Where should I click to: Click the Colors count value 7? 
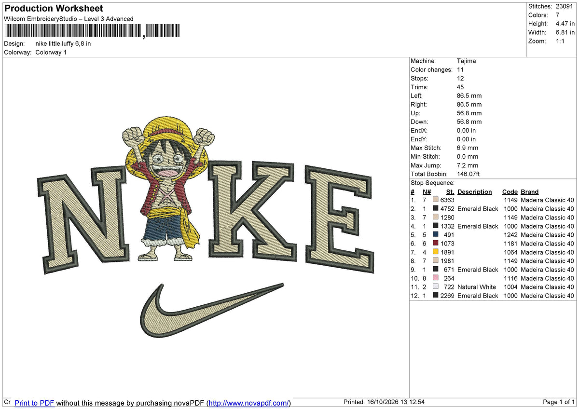558,15
